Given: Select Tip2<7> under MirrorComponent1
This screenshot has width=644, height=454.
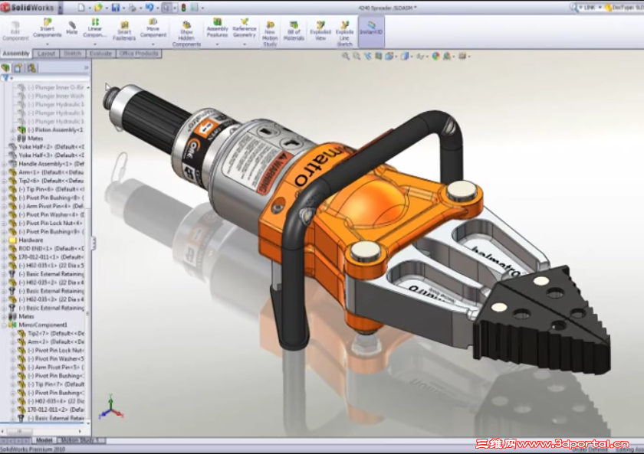Looking at the screenshot, I should (x=51, y=334).
